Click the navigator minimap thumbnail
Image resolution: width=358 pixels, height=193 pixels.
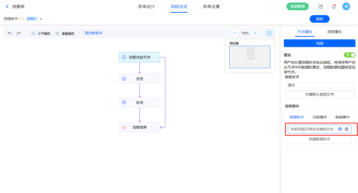click(250, 57)
